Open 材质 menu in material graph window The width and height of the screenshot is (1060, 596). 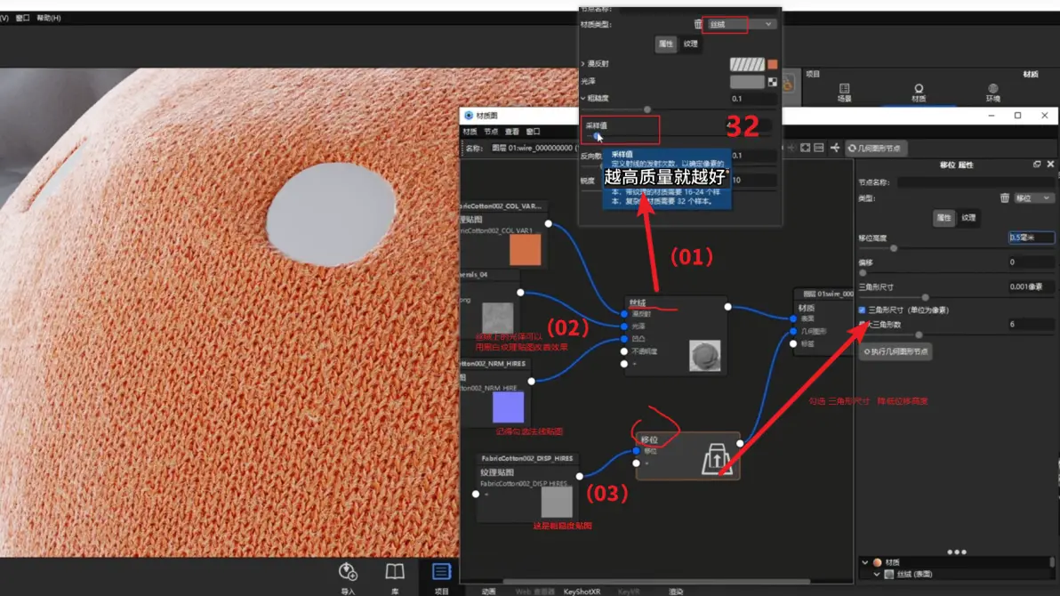pos(470,132)
